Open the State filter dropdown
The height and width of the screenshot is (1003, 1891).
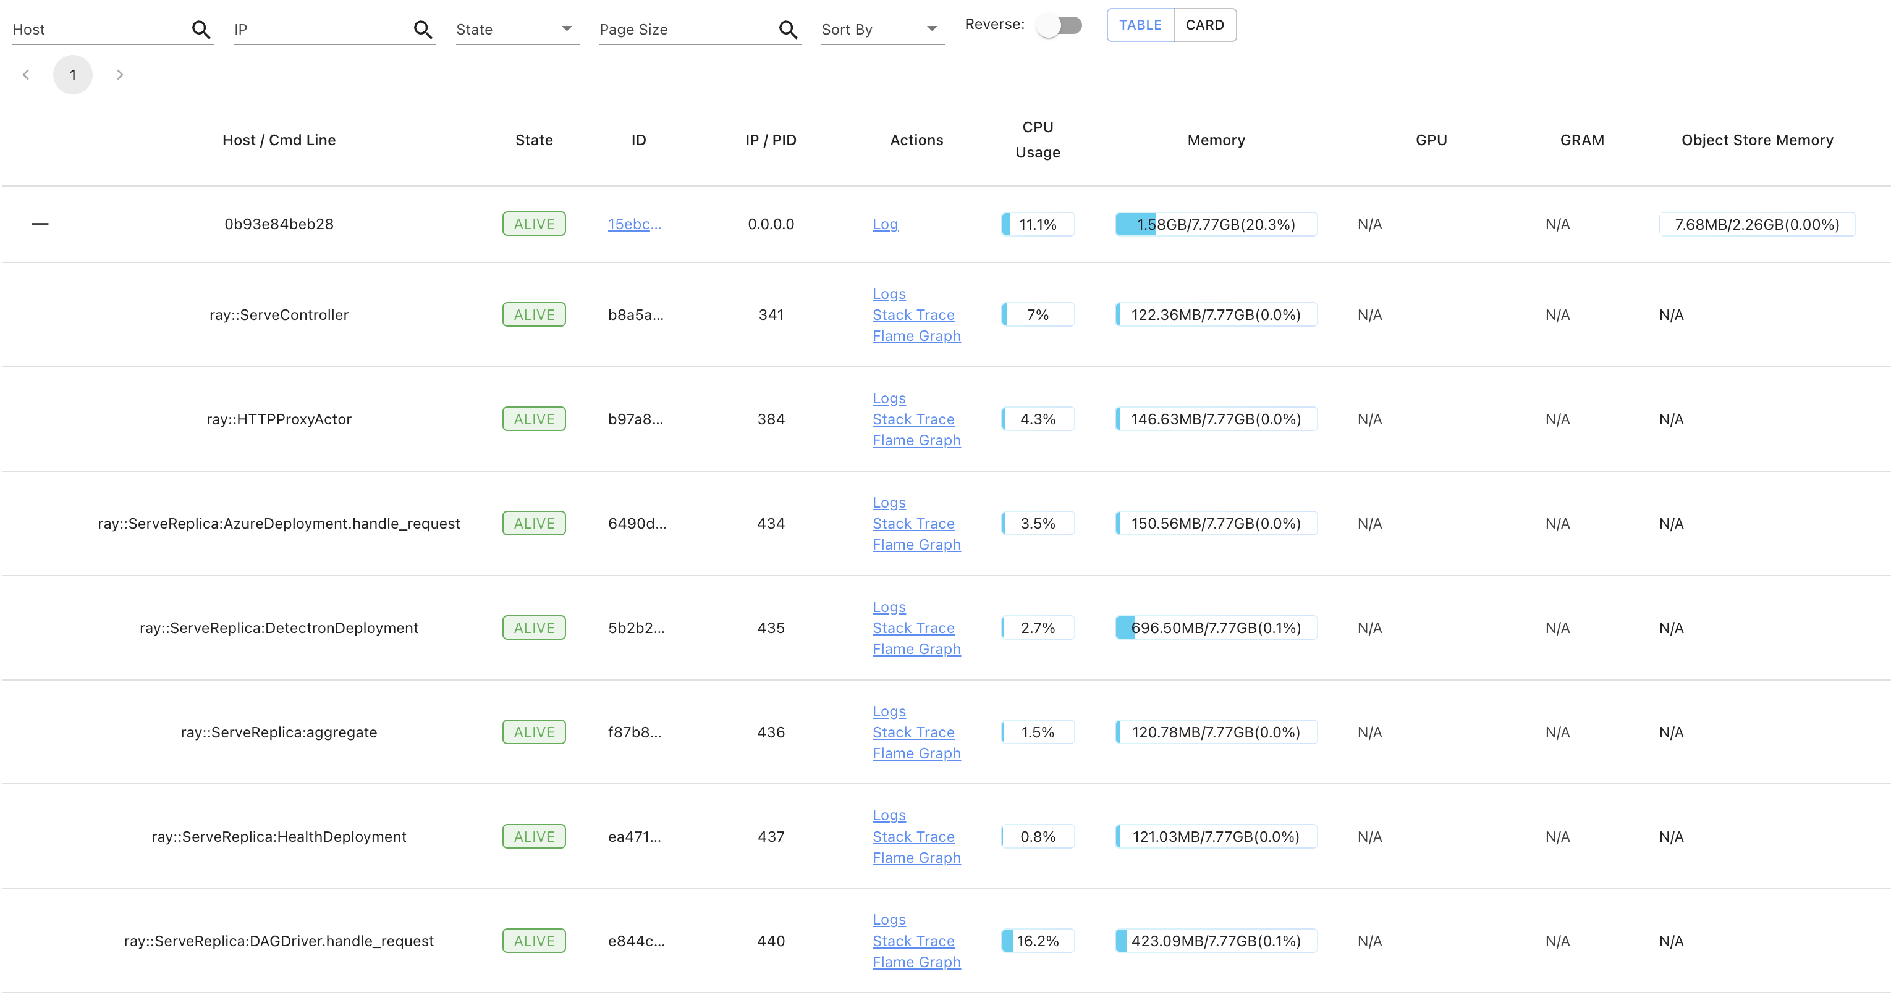(x=516, y=30)
